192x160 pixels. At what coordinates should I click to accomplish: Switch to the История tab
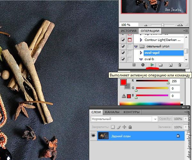(129, 31)
